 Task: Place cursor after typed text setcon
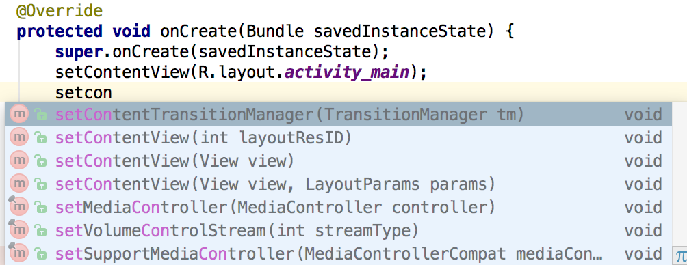pyautogui.click(x=113, y=93)
